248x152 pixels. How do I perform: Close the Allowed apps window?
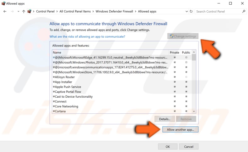(242, 3)
